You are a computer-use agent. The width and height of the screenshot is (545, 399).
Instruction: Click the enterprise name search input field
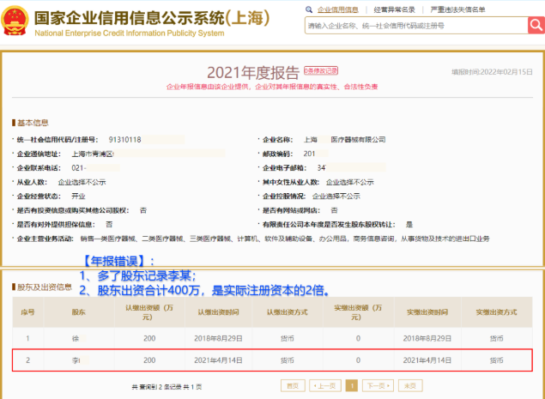pyautogui.click(x=416, y=26)
